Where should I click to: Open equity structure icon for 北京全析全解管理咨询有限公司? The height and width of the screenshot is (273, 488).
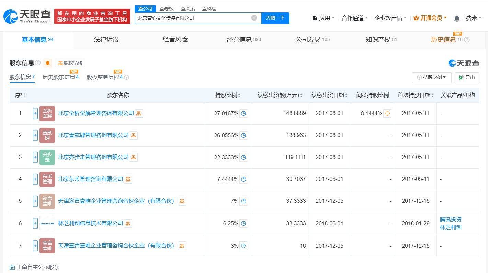tap(139, 113)
